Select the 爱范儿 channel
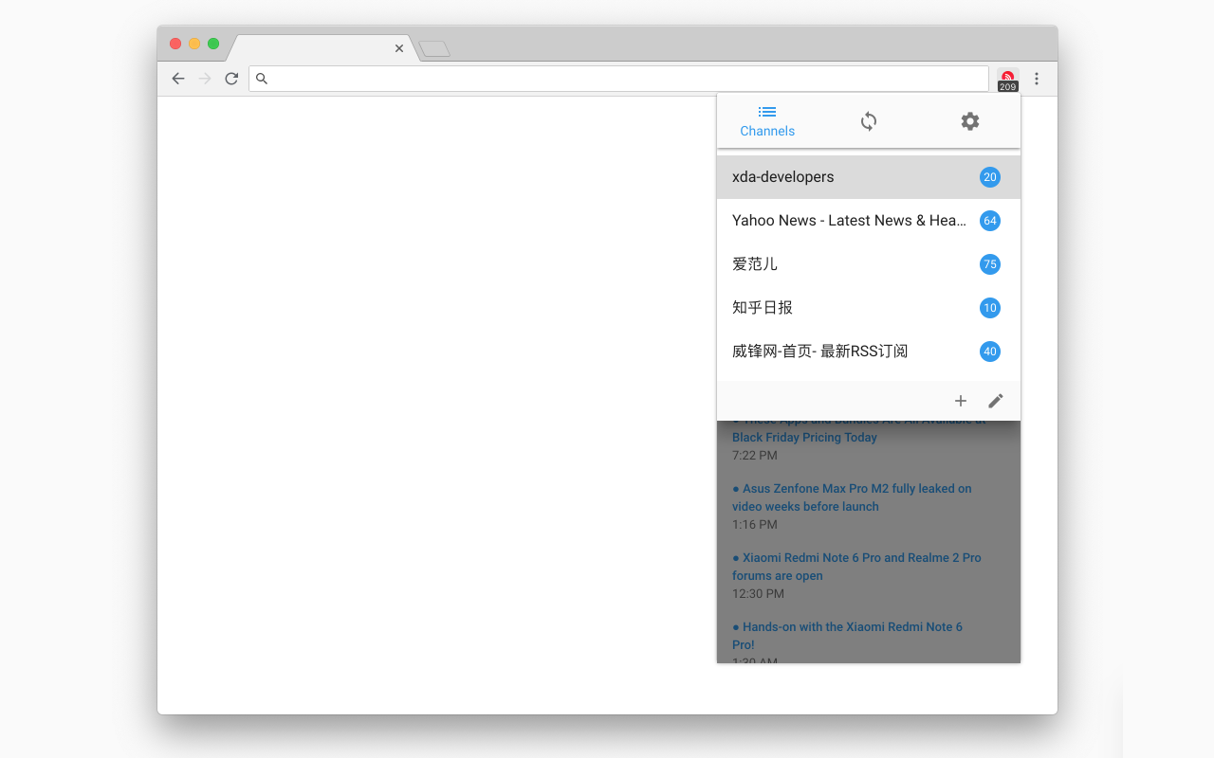Image resolution: width=1214 pixels, height=758 pixels. tap(869, 264)
